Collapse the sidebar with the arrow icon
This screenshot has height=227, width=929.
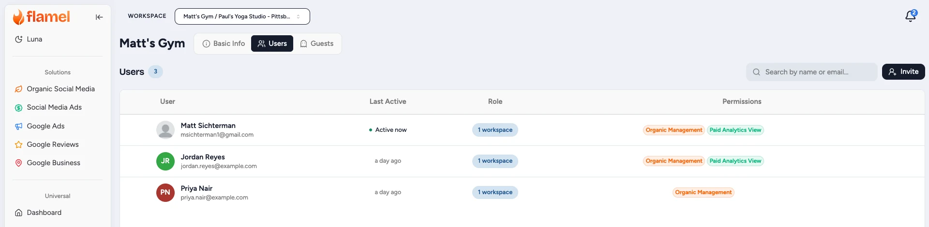pyautogui.click(x=99, y=17)
